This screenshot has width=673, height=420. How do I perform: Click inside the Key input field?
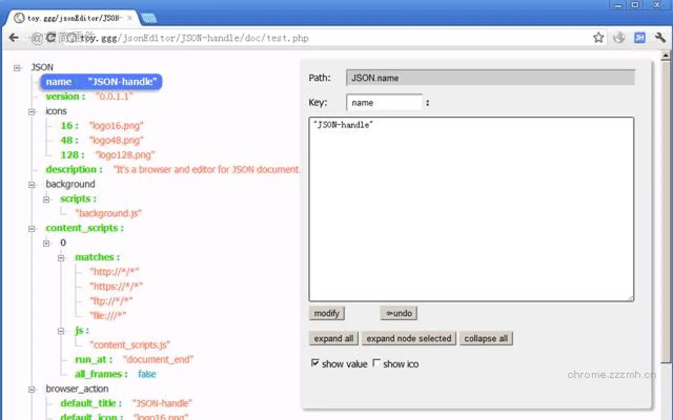384,102
